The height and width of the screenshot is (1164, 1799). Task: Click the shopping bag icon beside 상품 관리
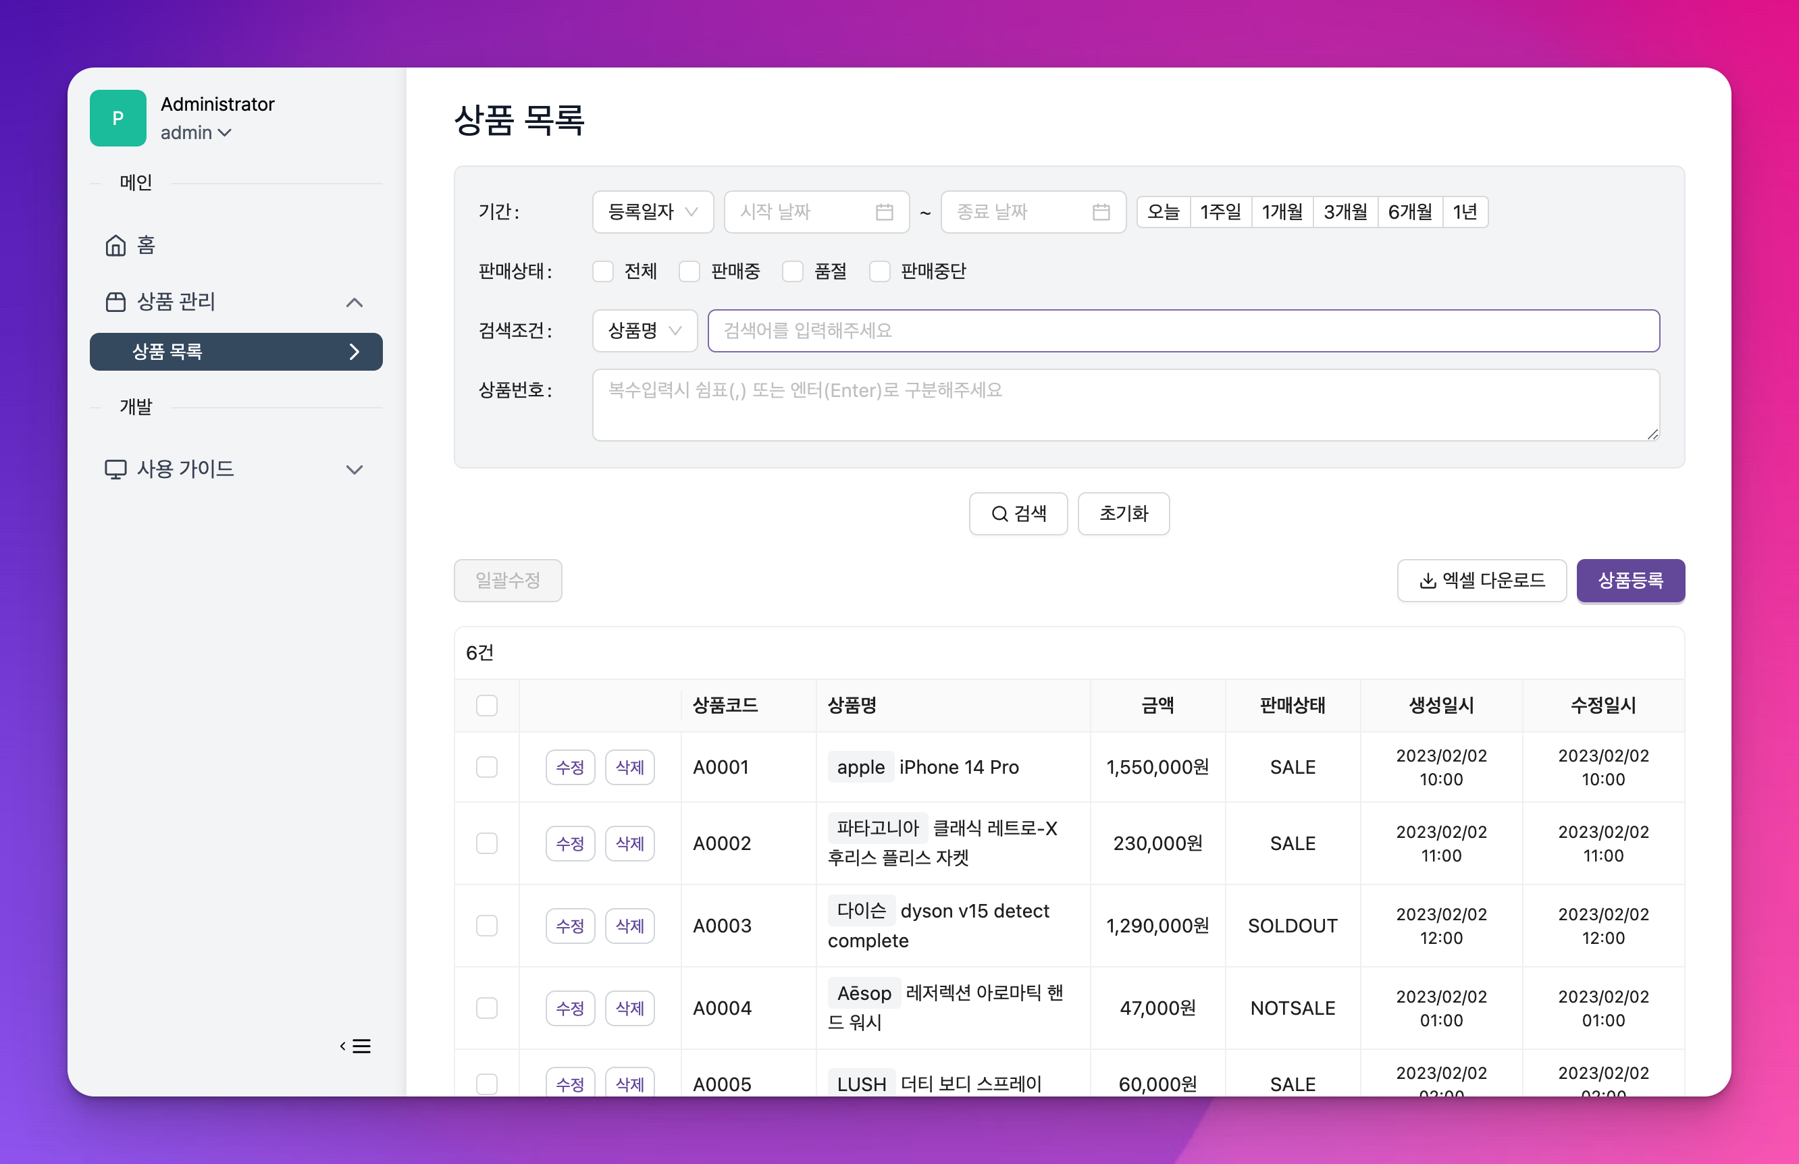coord(115,301)
